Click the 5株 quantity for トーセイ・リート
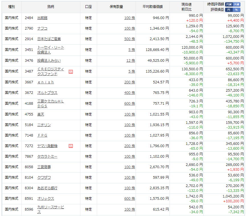Viewport: 247px width, 216px height. tap(132, 50)
